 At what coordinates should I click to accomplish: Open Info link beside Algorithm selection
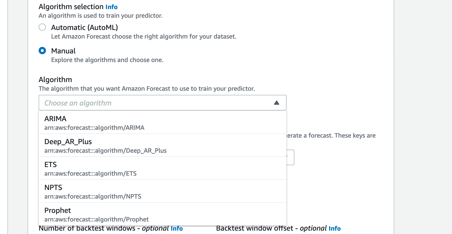click(111, 7)
